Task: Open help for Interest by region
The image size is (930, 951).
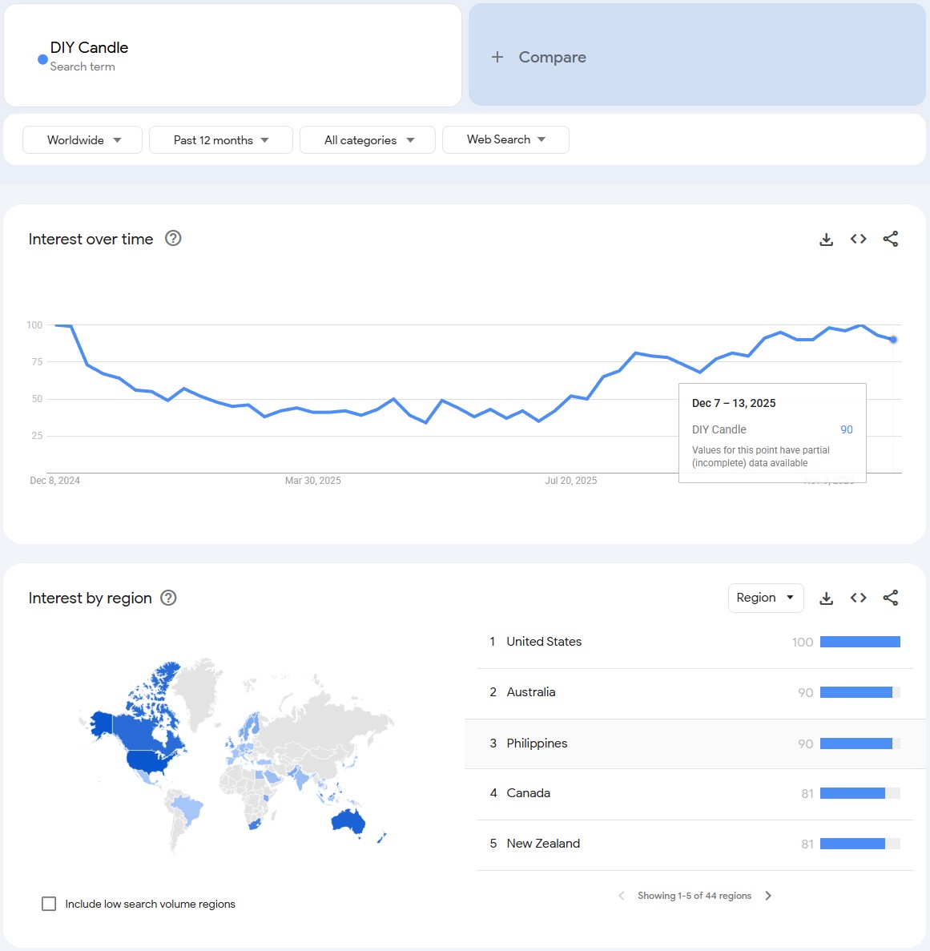Action: click(x=168, y=598)
